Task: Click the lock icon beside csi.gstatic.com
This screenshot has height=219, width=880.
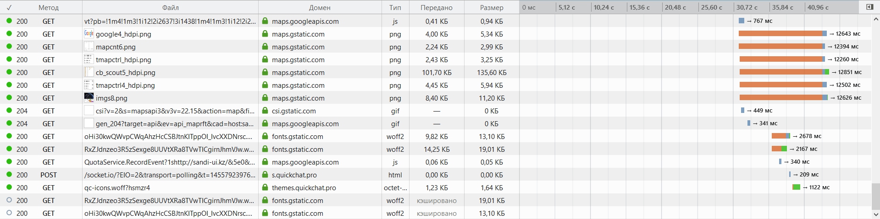Action: click(x=265, y=111)
